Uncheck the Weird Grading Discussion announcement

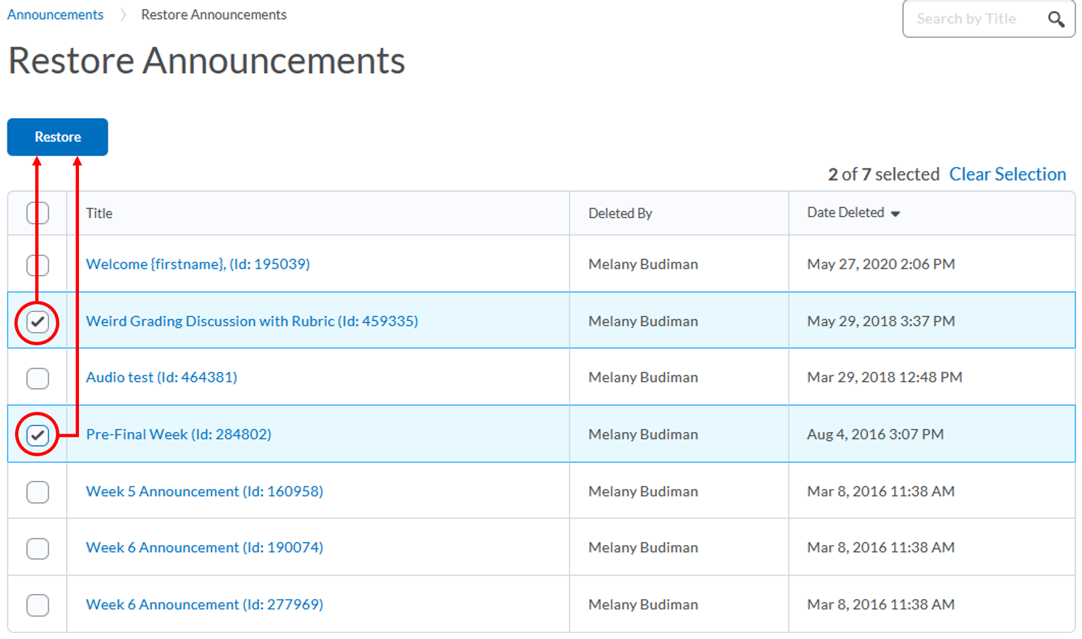point(37,321)
